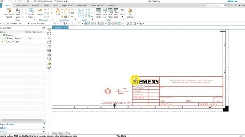Open the Window dropdown menu
Image resolution: width=245 pixels, height=137 pixels.
tap(59, 1)
